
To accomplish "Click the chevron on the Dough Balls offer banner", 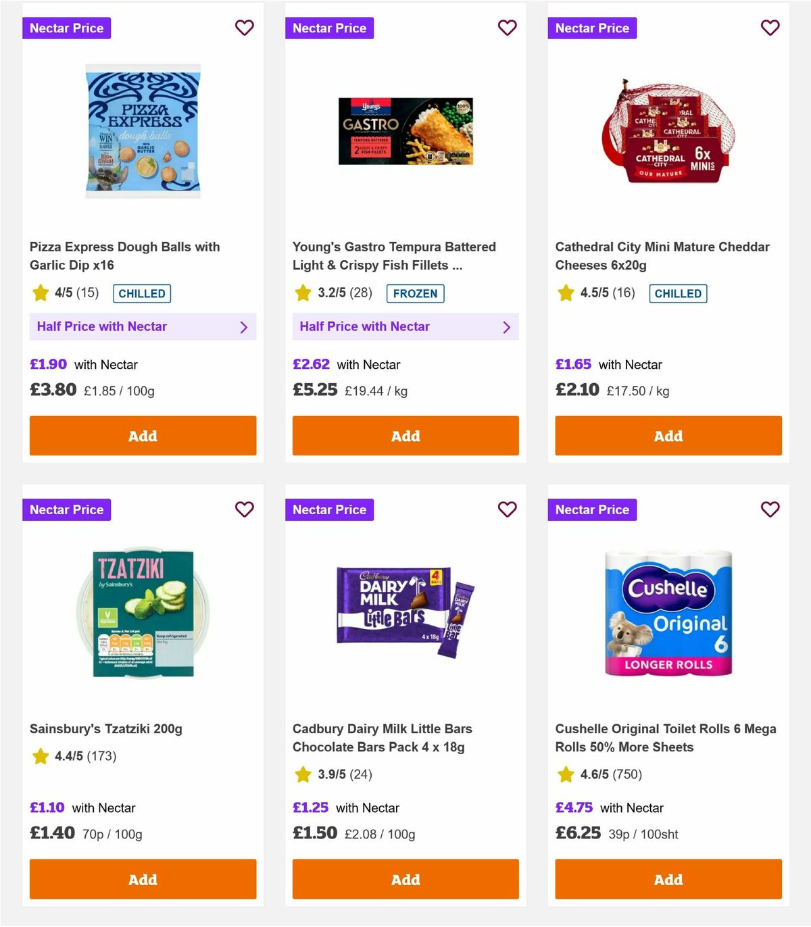I will (245, 326).
